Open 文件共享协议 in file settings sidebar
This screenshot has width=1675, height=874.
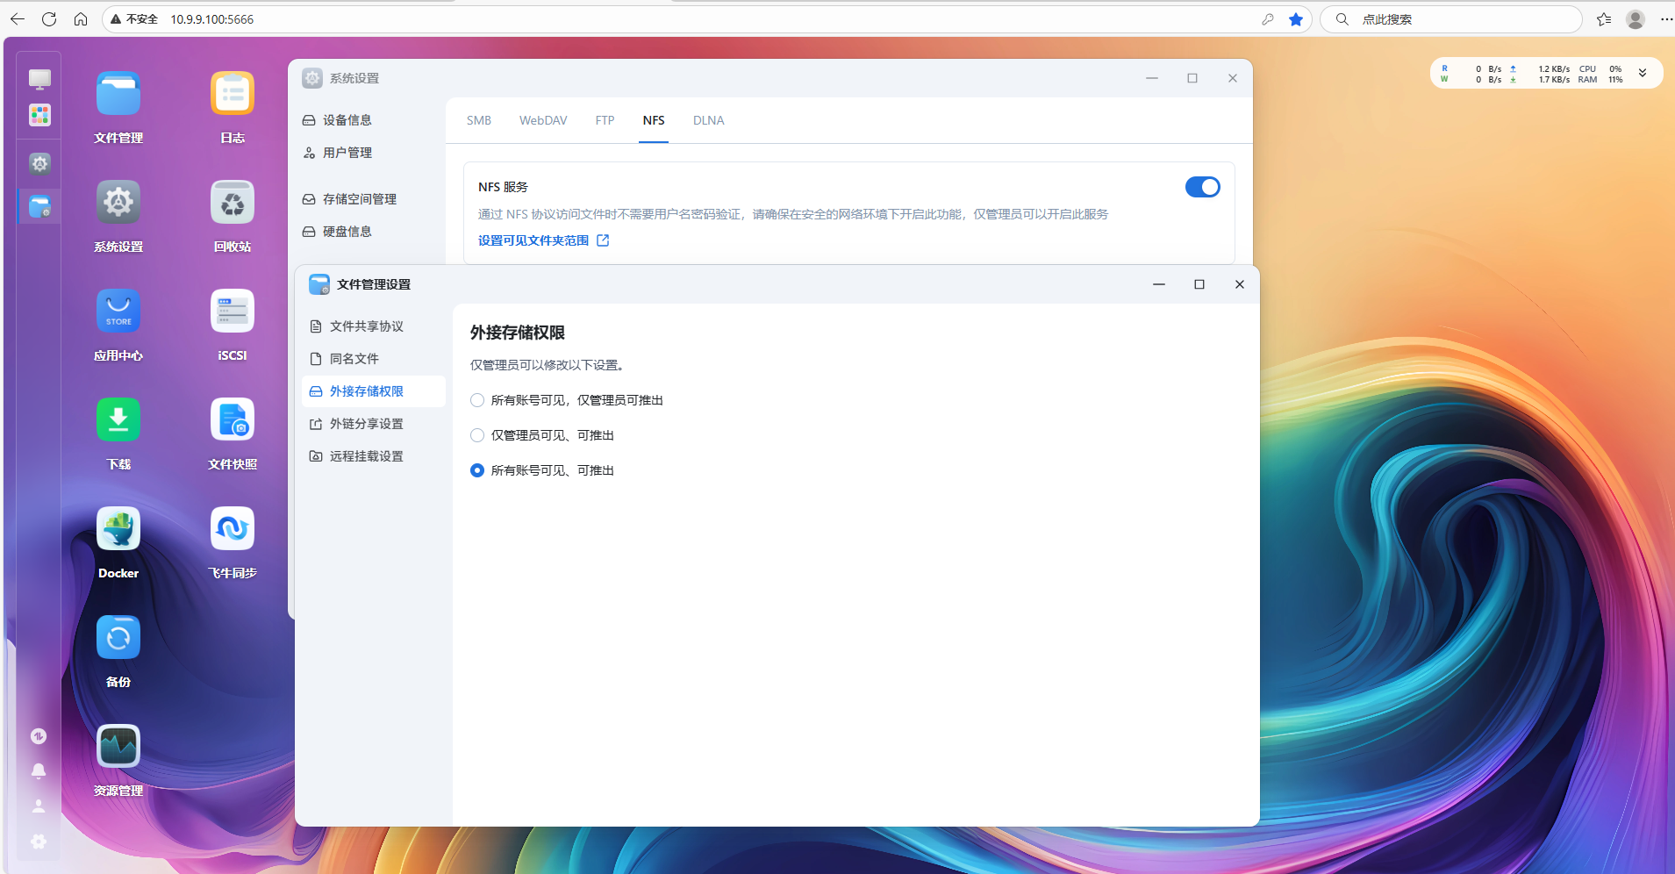tap(374, 326)
